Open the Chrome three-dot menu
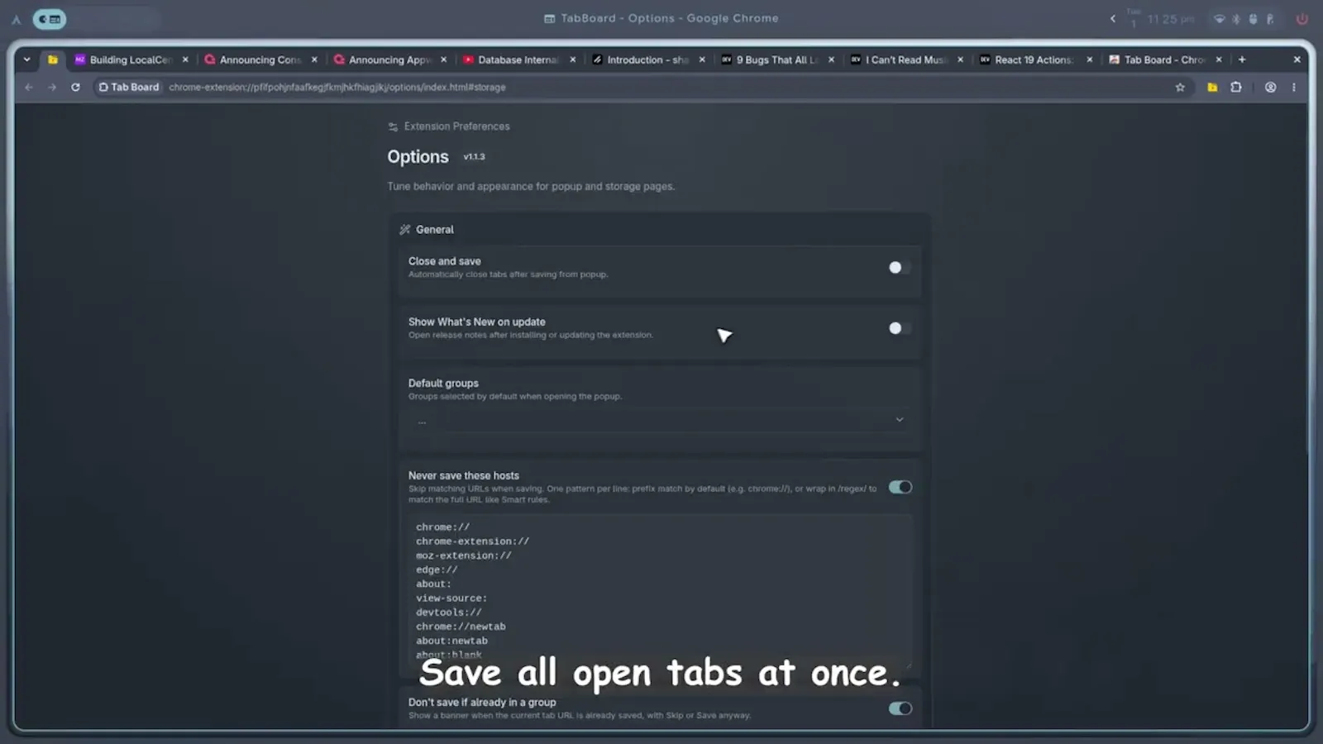1323x744 pixels. pyautogui.click(x=1294, y=87)
